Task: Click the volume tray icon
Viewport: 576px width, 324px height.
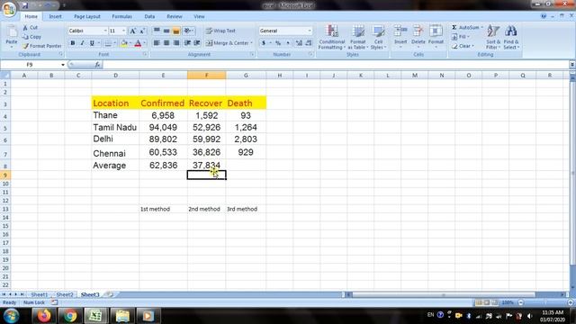Action: click(x=529, y=316)
